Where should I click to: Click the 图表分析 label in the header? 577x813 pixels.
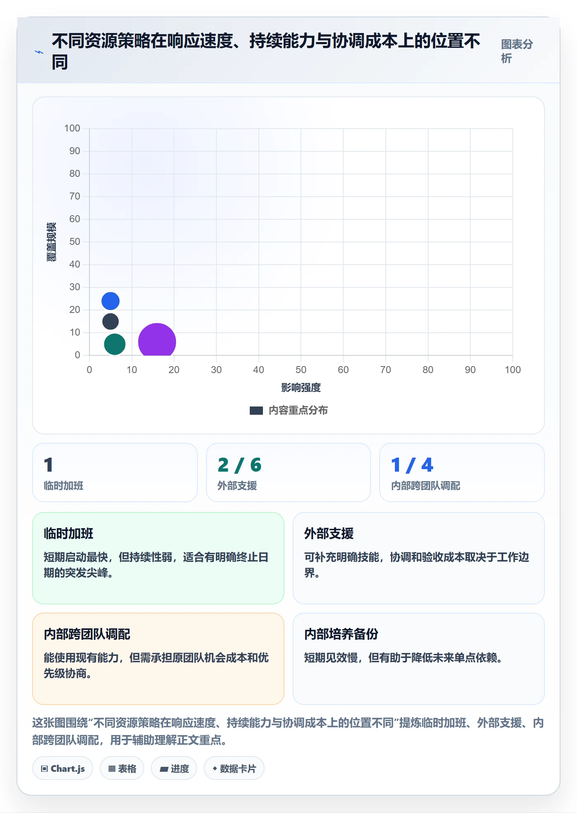pyautogui.click(x=517, y=51)
